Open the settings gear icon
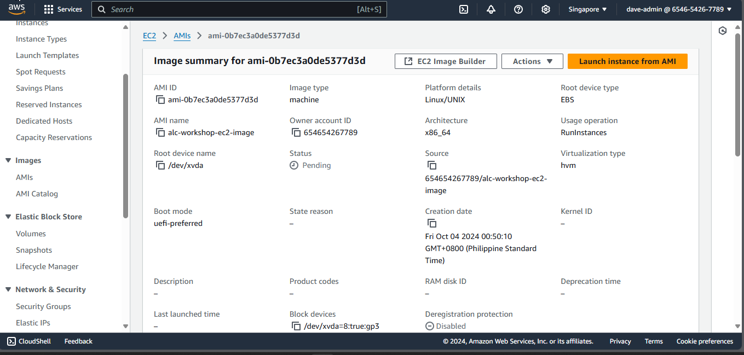Screen dimensions: 744x355 546,9
